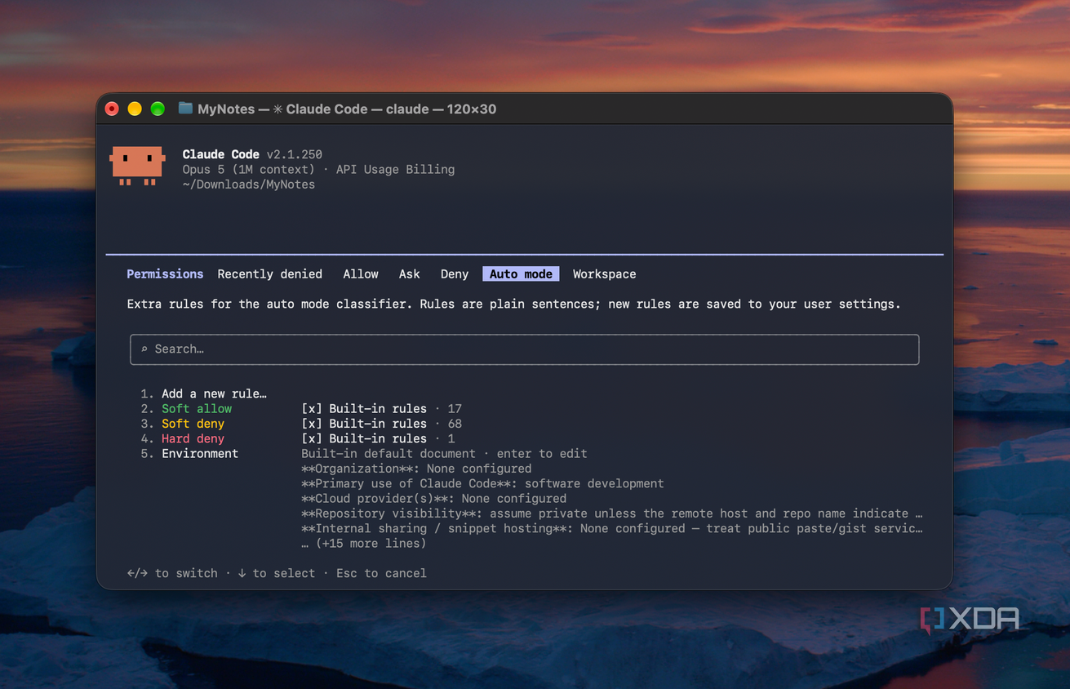Toggle Hard deny built-in rules checkbox

pos(311,438)
